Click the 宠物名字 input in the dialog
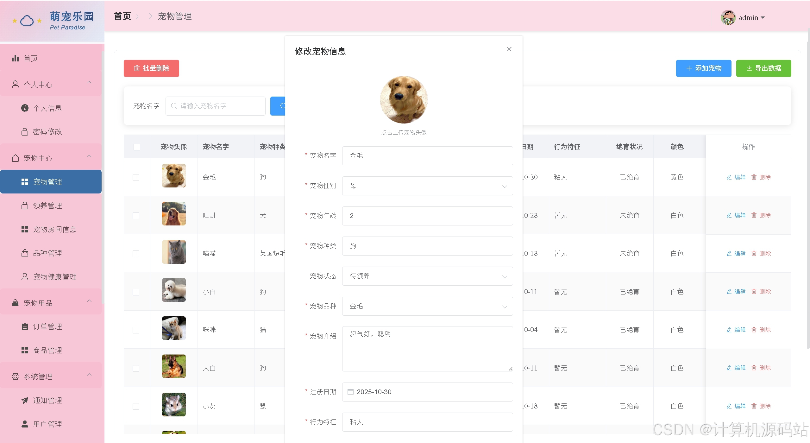Image resolution: width=810 pixels, height=443 pixels. [427, 156]
